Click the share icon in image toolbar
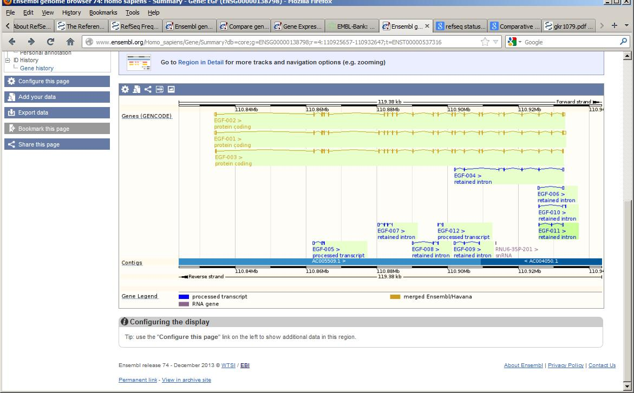 point(148,89)
